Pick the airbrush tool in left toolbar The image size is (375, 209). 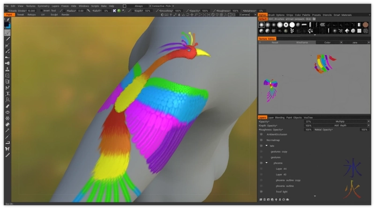click(x=7, y=63)
